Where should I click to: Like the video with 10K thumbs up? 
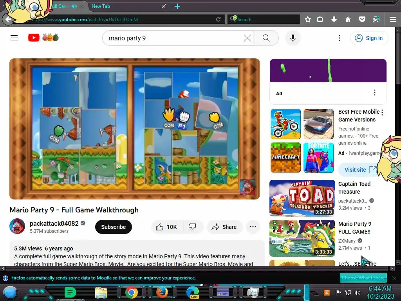[x=167, y=227]
